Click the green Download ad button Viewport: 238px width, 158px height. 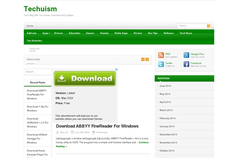tap(85, 79)
